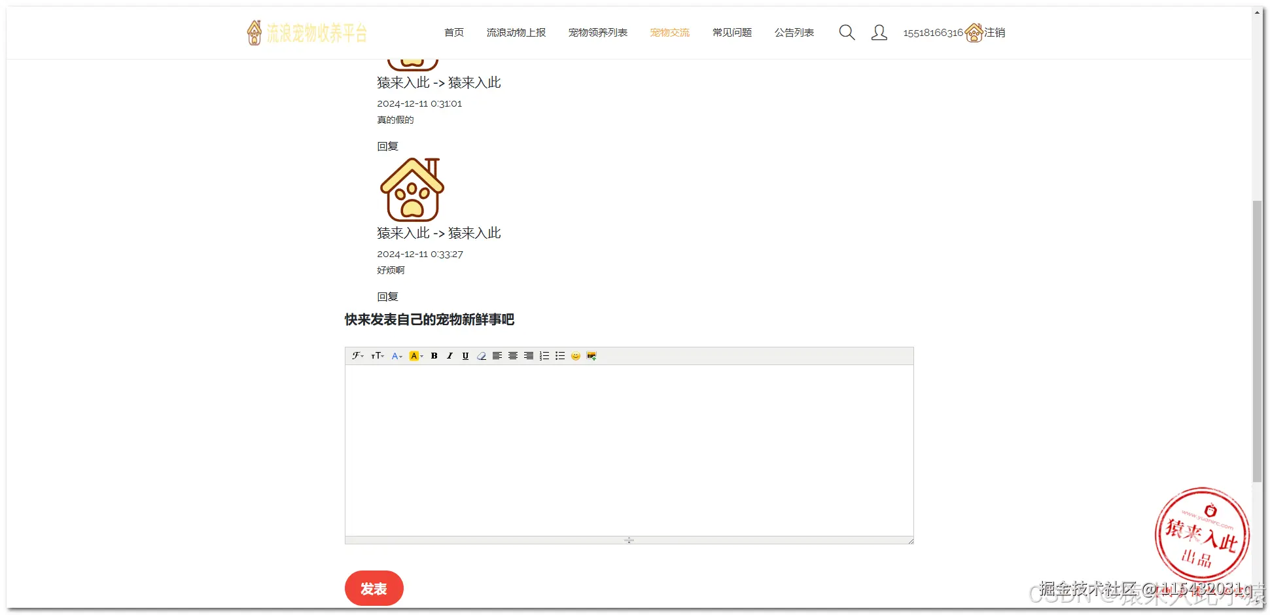Click the small house avatar by 注销
Screen dimensions: 1270x615
pos(974,33)
